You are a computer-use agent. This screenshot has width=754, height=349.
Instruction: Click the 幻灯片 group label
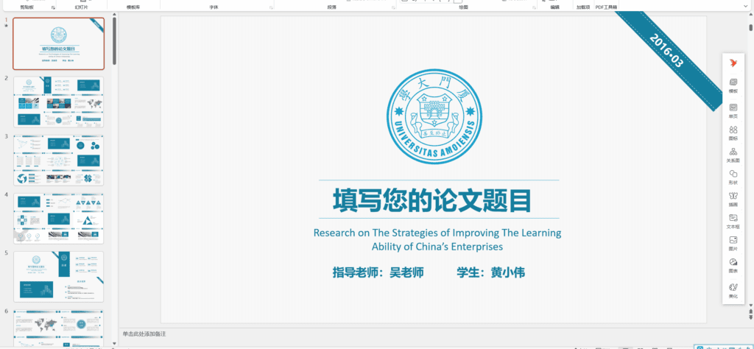pyautogui.click(x=81, y=7)
